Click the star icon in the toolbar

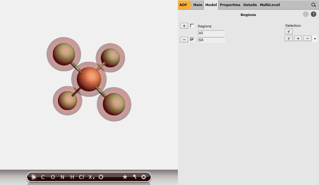tap(125, 177)
